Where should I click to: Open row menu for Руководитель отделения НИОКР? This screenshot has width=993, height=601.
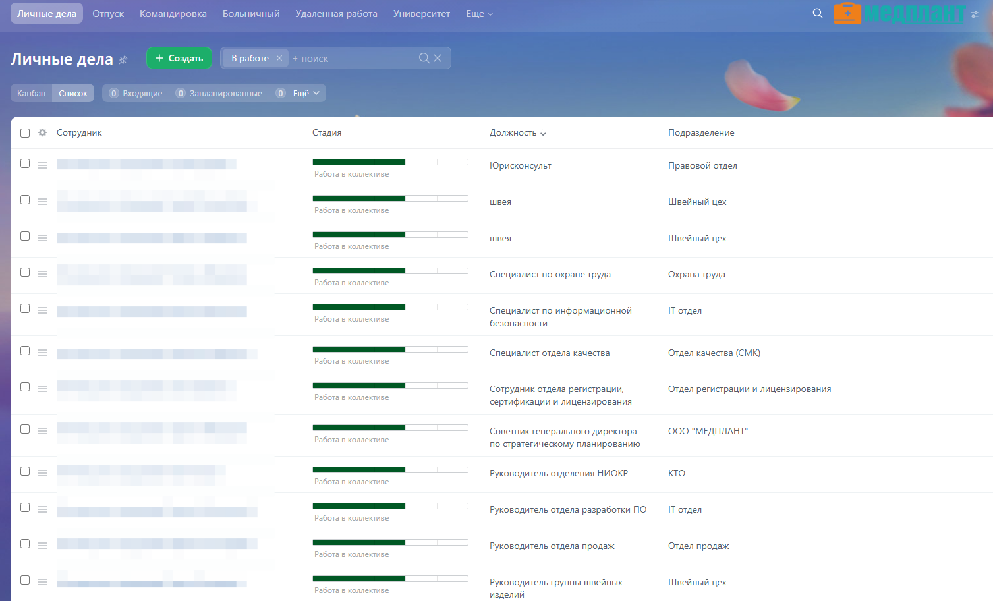pyautogui.click(x=43, y=473)
